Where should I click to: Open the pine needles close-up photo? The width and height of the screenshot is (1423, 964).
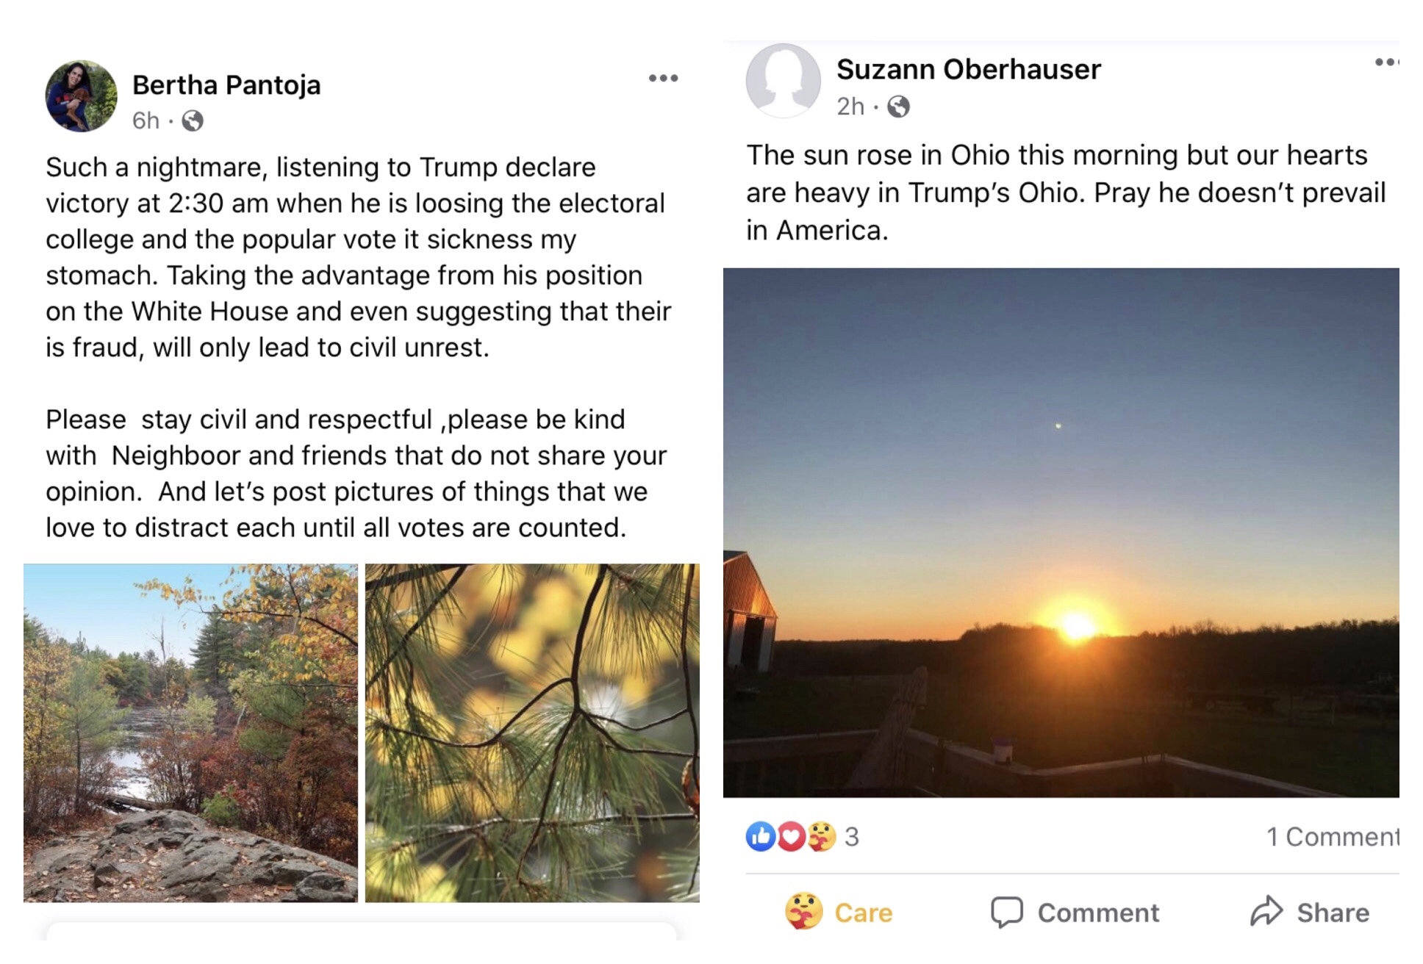click(x=532, y=733)
